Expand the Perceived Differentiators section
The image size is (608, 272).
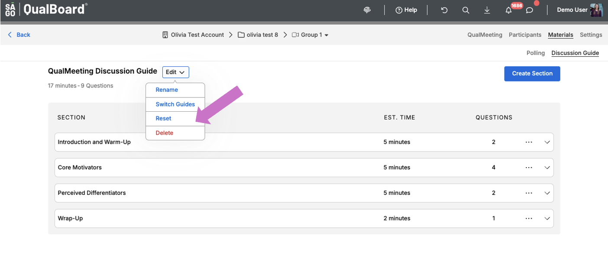point(547,193)
